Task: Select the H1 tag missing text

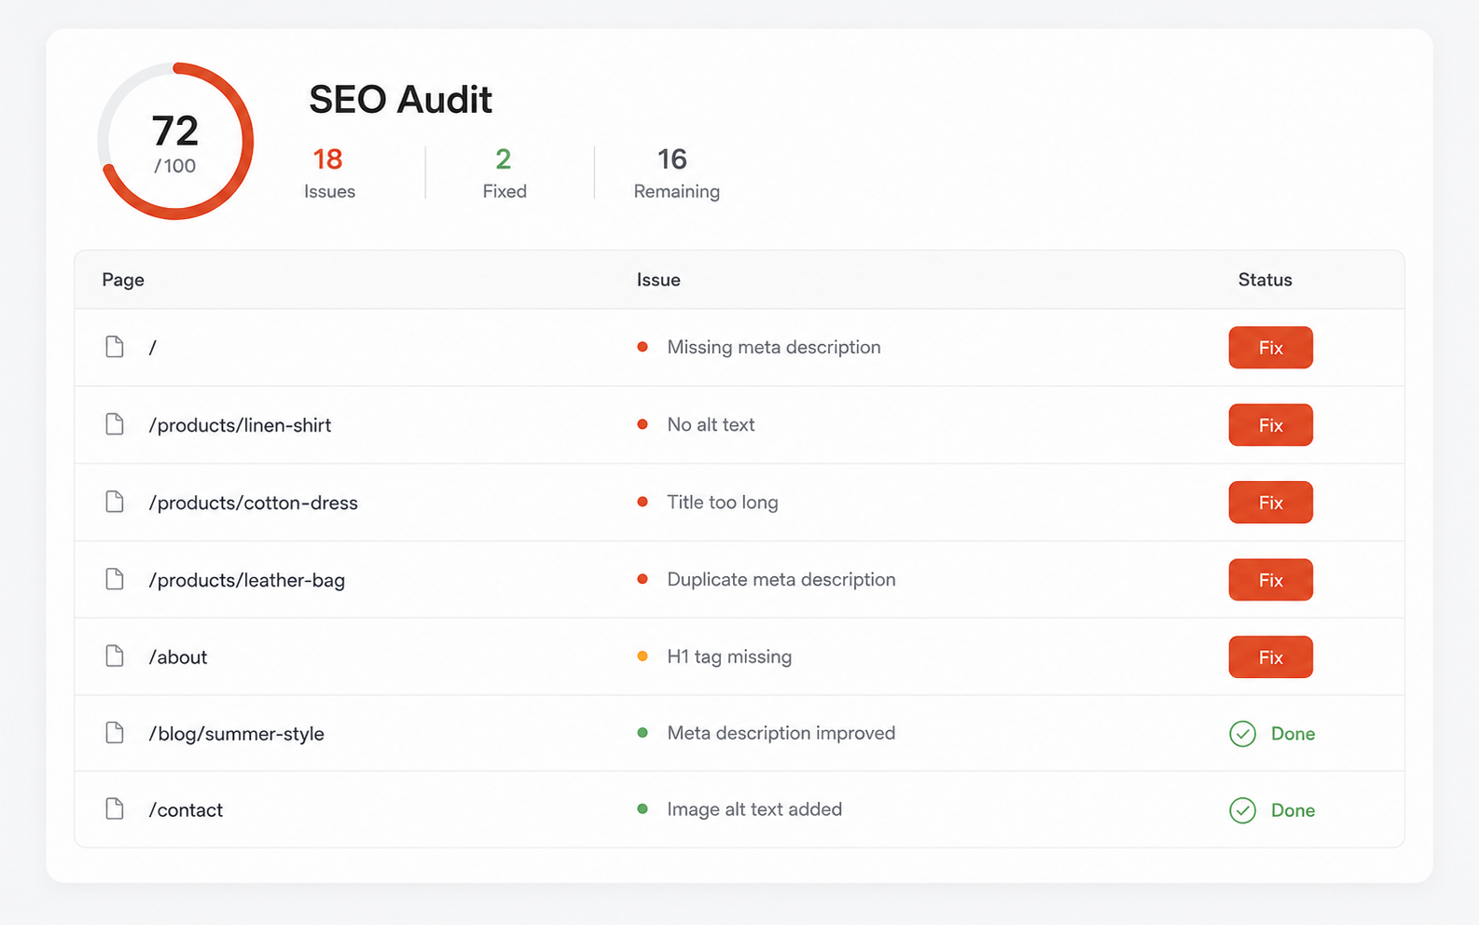Action: click(x=729, y=656)
